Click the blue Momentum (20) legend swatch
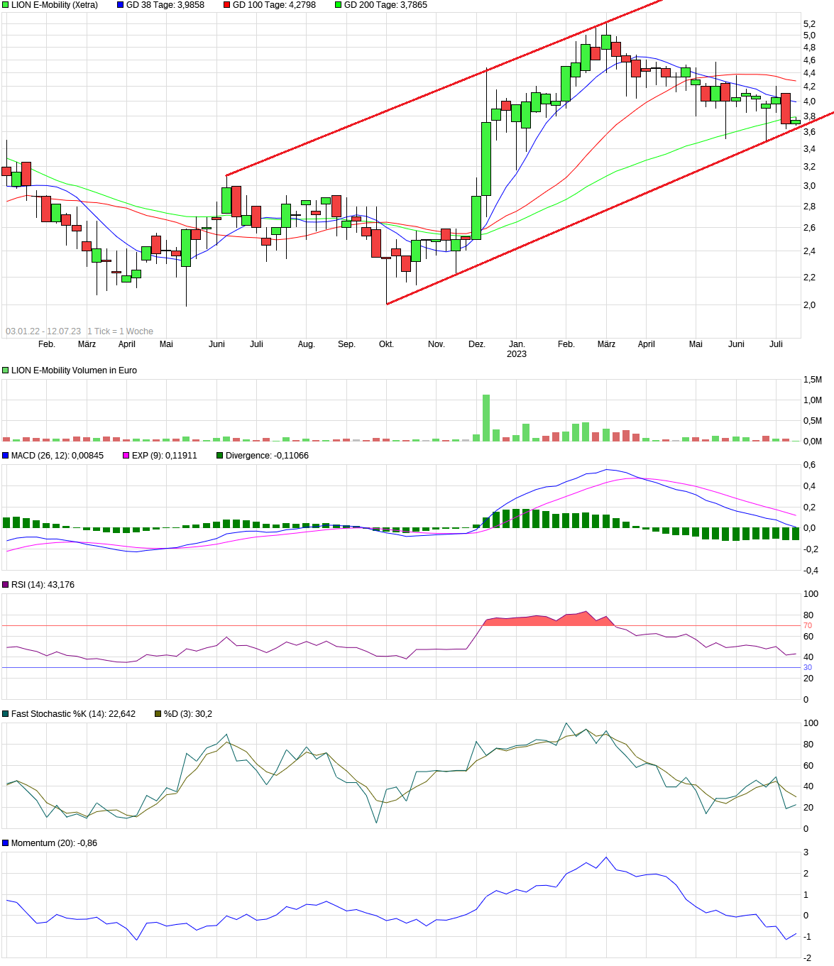Screen dimensions: 834x966 point(6,843)
